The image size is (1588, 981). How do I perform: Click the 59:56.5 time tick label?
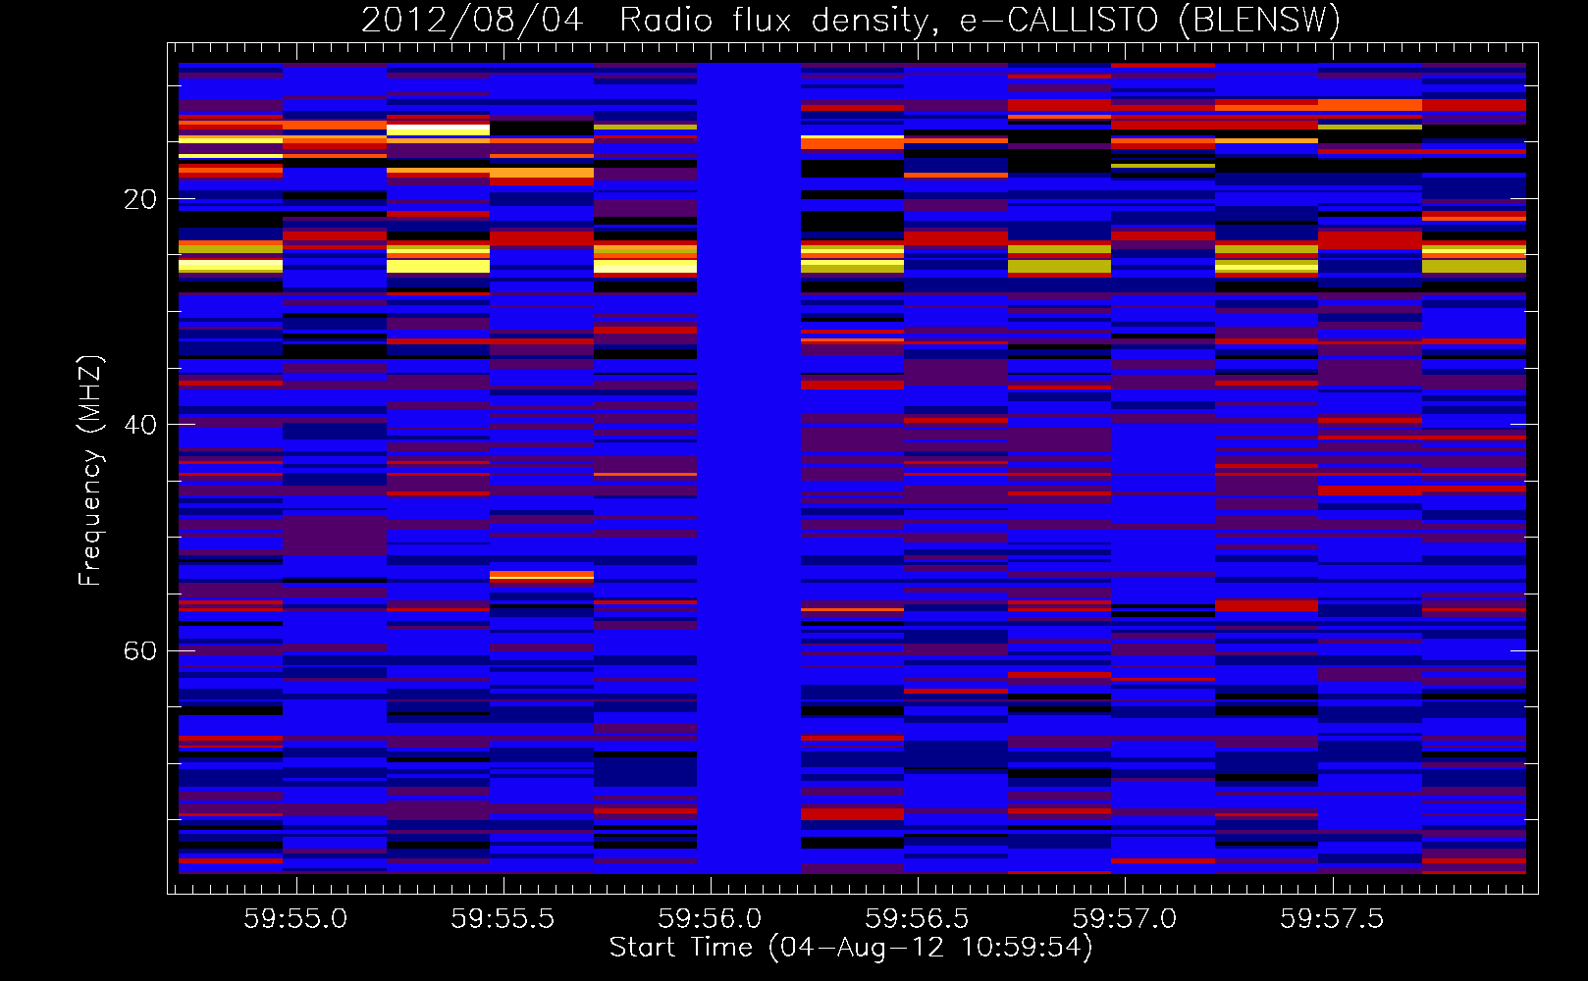click(917, 919)
